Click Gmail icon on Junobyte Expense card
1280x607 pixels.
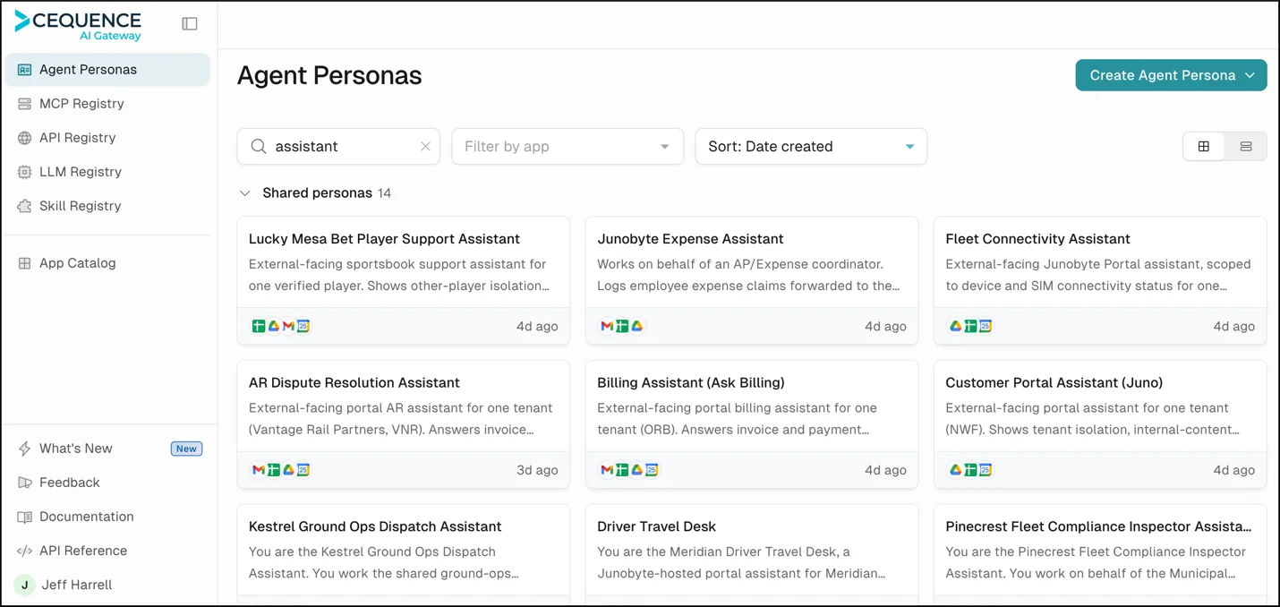pyautogui.click(x=607, y=327)
